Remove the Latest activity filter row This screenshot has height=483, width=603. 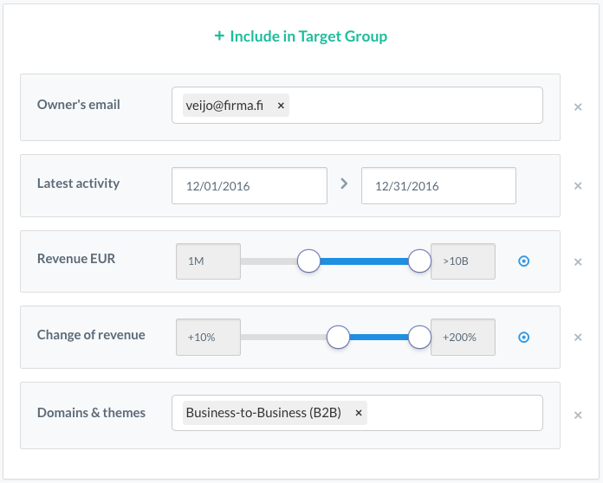coord(578,186)
